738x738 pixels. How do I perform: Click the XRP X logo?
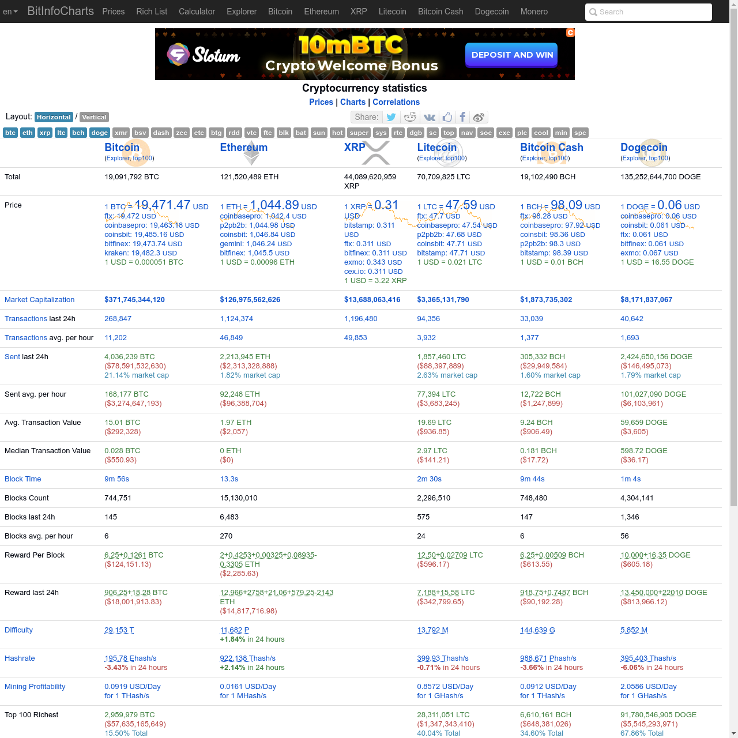pos(376,153)
